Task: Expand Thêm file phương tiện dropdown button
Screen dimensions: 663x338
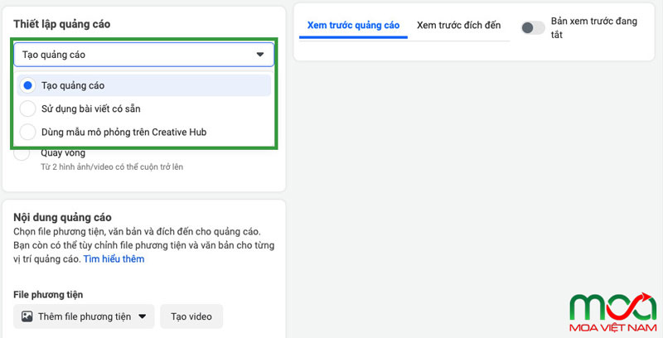Action: (84, 316)
